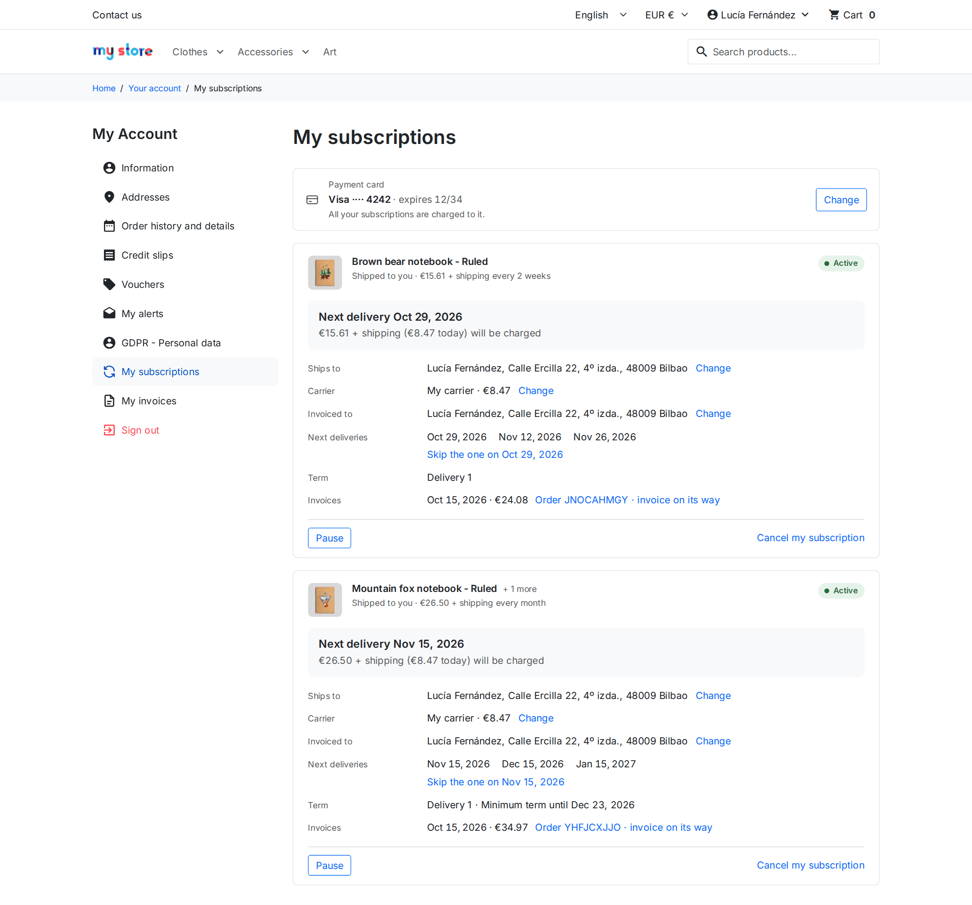Click the Sign out arrow icon
Screen dimensions: 972x905
[109, 430]
